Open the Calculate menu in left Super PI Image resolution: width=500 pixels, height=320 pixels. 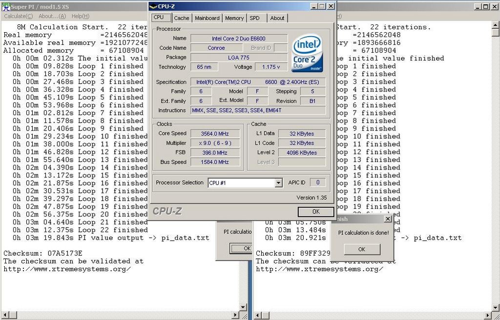click(x=18, y=16)
